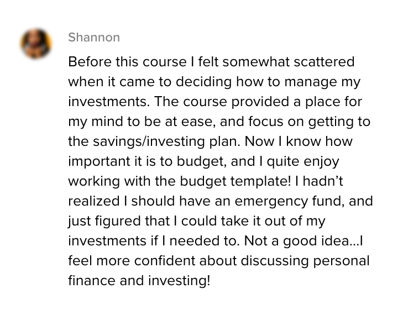Open the Shannon name label

pos(94,38)
